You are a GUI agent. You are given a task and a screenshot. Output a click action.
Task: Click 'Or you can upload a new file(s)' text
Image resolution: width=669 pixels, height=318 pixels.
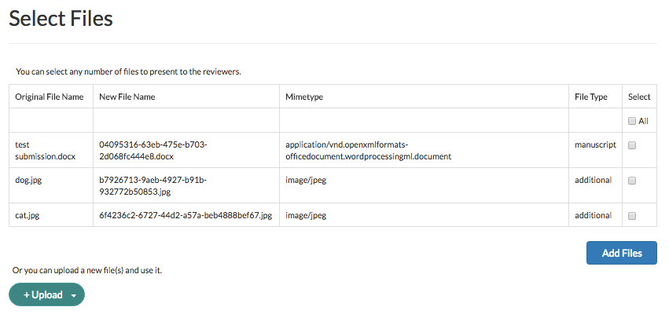point(87,270)
